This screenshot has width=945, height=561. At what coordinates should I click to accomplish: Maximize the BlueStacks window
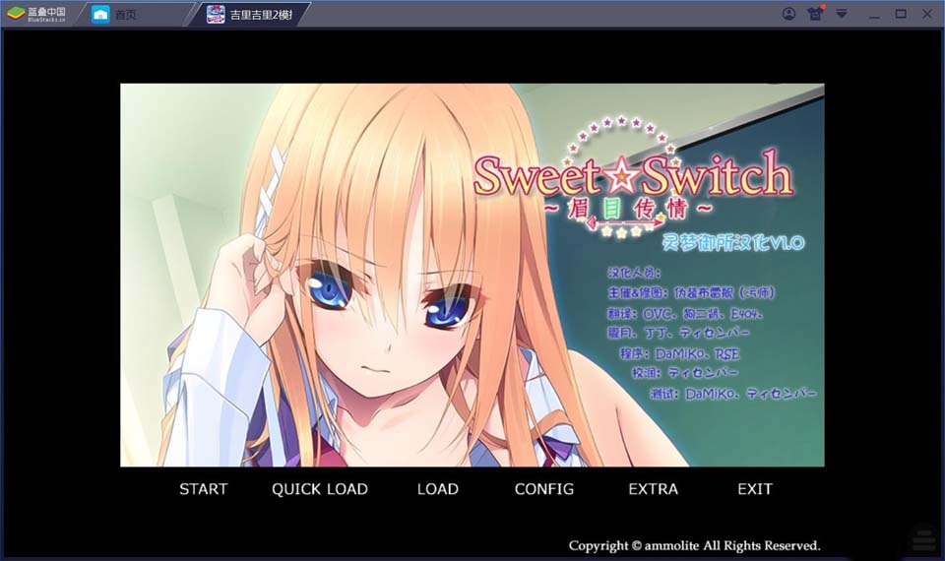coord(901,13)
